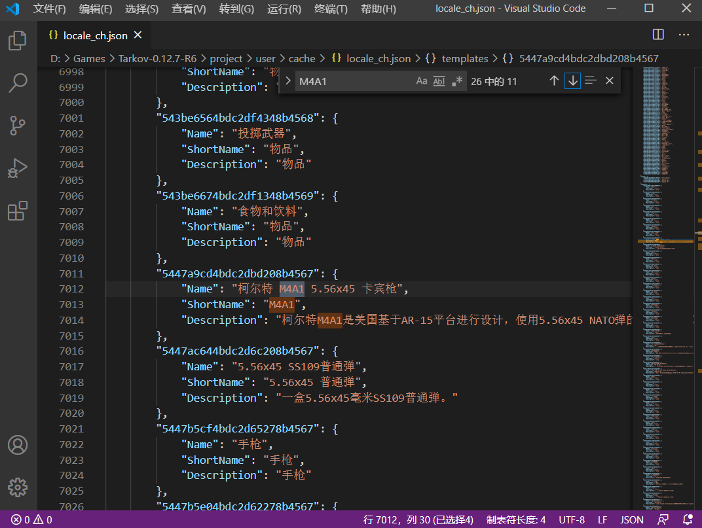Click line number 7016 in gutter
The width and height of the screenshot is (702, 528).
(71, 351)
